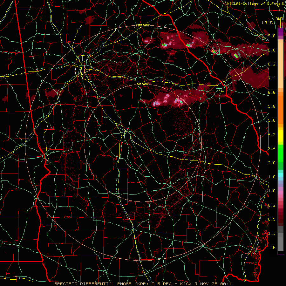This screenshot has width=286, height=286.
Task: Select the 8.2 value on color scale
Action: (272, 64)
